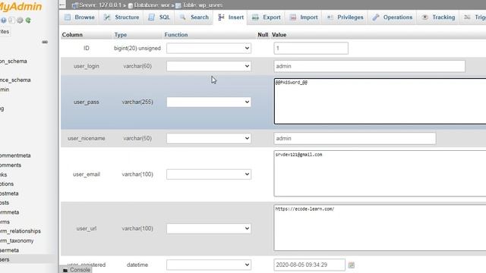Open calendar picker beside user_registered date
The height and width of the screenshot is (273, 486).
(351, 265)
